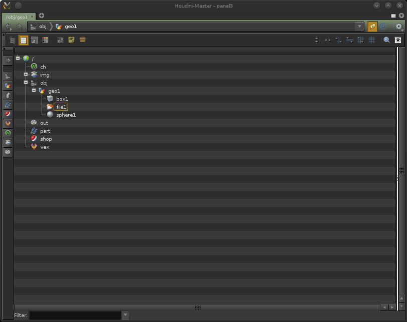The height and width of the screenshot is (322, 407).
Task: Select the vex node
Action: pos(45,147)
